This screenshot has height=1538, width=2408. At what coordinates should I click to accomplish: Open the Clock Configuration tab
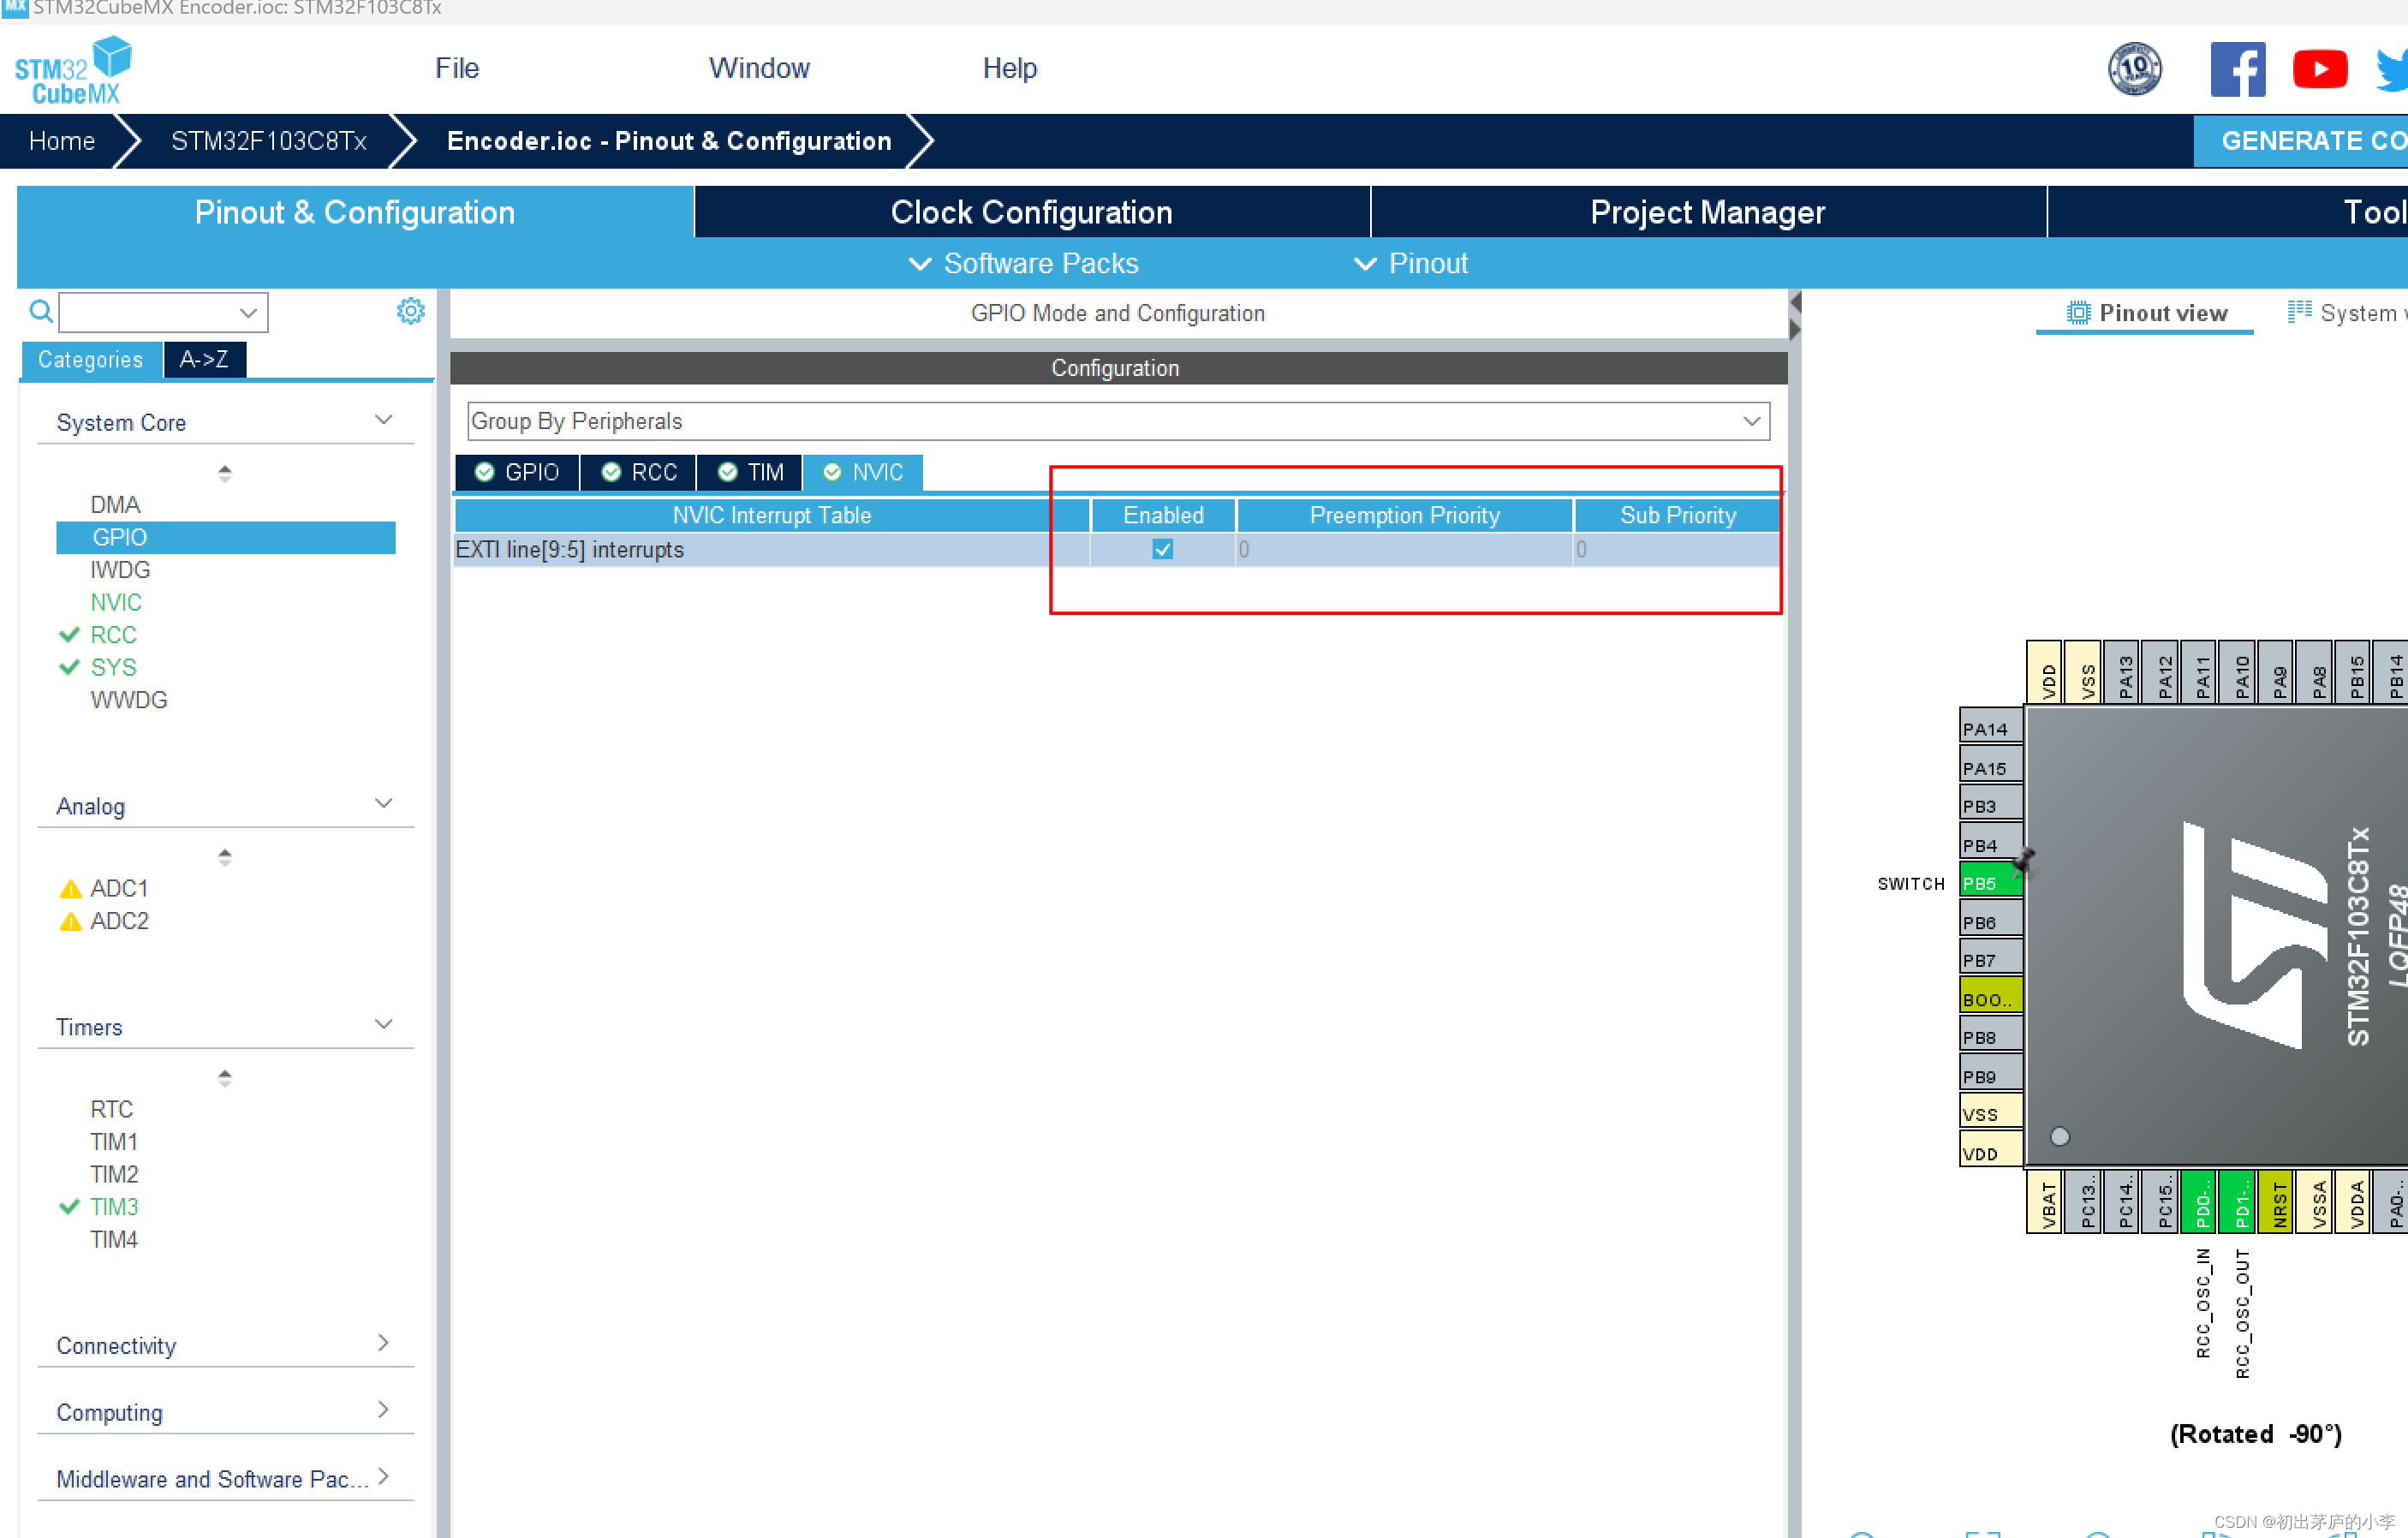coord(1031,212)
